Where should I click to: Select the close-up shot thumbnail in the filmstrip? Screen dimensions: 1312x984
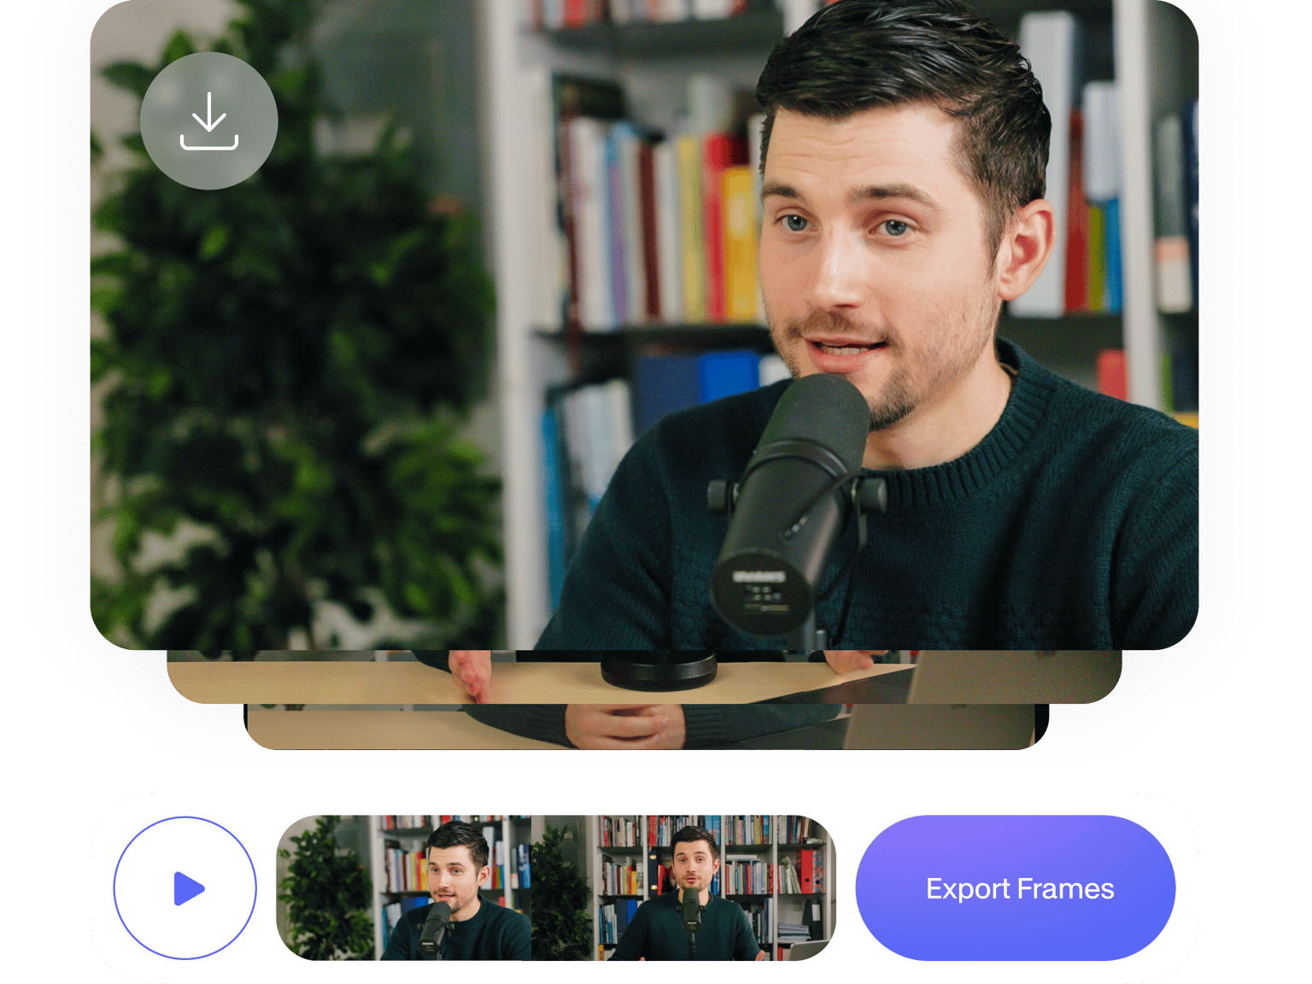[x=404, y=888]
